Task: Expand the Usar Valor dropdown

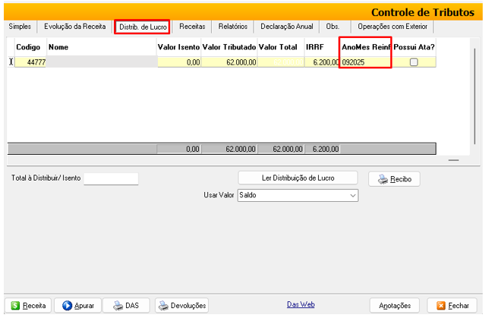Action: pyautogui.click(x=353, y=195)
